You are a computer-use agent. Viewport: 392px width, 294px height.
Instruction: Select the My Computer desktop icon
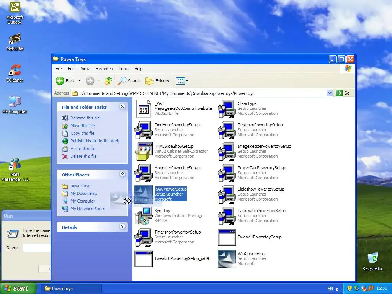pyautogui.click(x=15, y=105)
